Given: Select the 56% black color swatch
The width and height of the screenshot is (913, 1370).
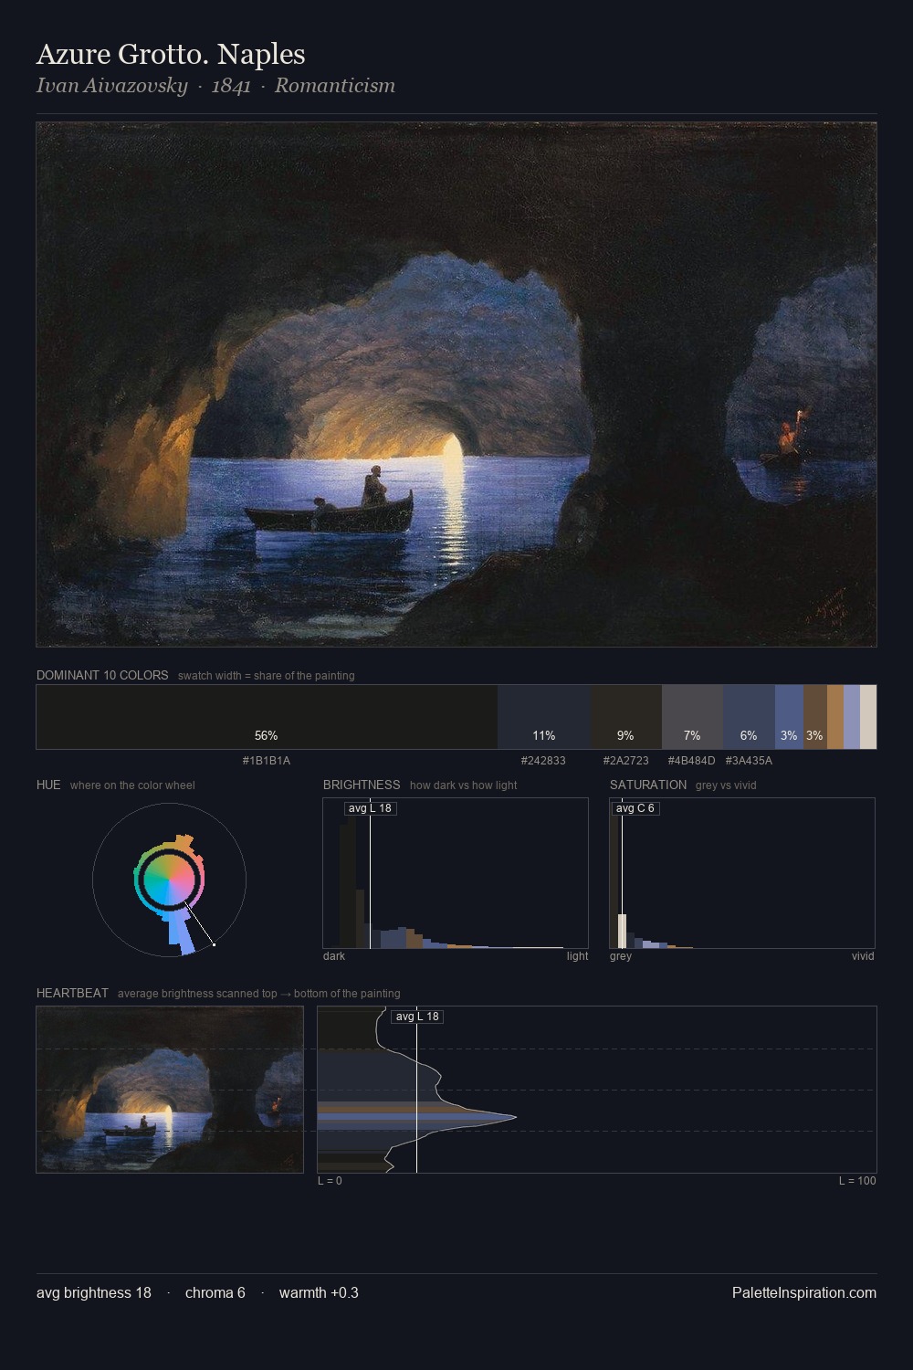Looking at the screenshot, I should (x=267, y=717).
